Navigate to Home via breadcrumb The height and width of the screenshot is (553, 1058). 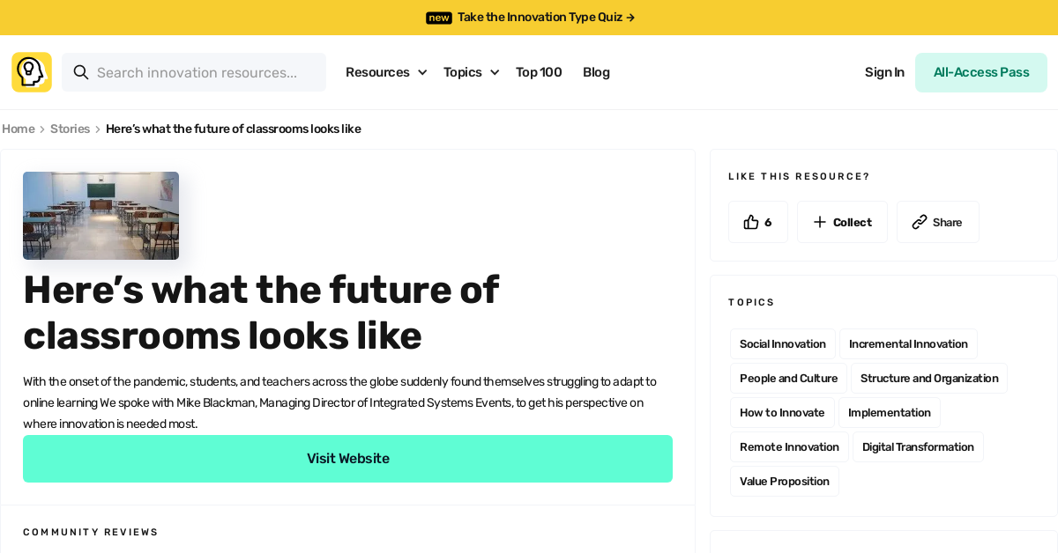pos(18,129)
